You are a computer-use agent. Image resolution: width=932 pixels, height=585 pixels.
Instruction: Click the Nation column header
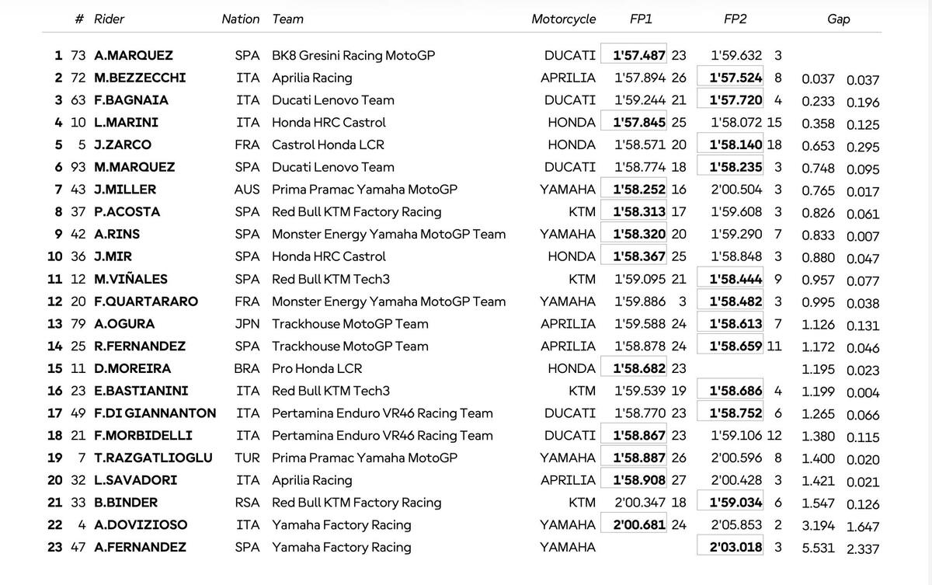[x=240, y=19]
